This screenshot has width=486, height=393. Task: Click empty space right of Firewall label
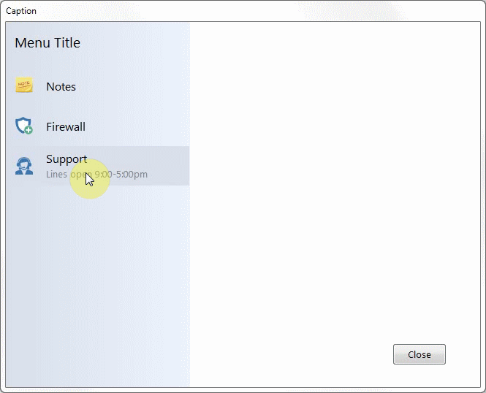139,126
